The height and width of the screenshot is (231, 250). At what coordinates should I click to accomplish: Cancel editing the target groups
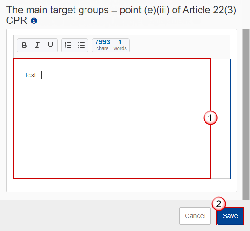click(195, 216)
